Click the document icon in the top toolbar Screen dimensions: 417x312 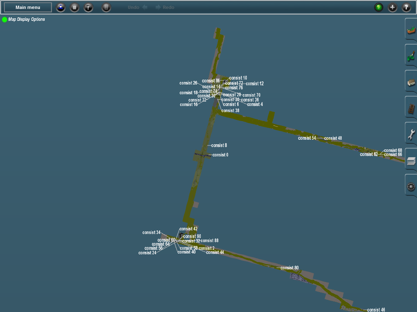pyautogui.click(x=75, y=7)
